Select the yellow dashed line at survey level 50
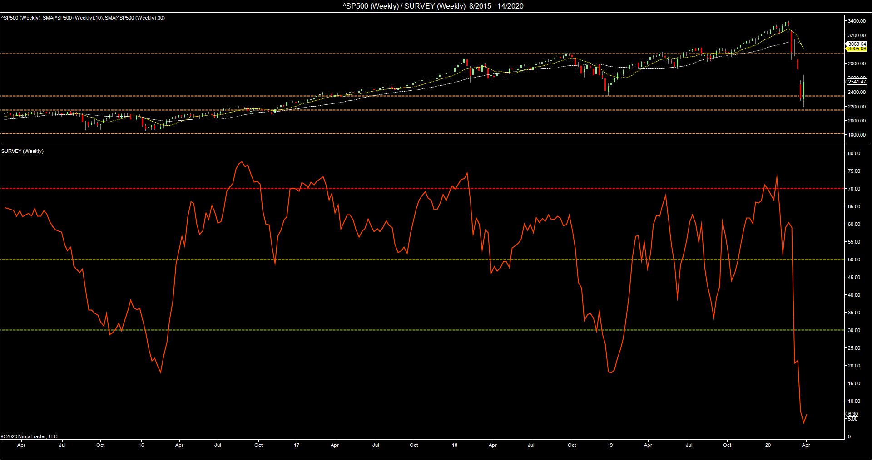 click(421, 259)
